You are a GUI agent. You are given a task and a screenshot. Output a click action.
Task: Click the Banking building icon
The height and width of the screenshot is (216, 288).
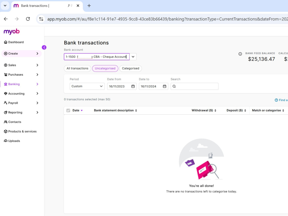tap(6, 84)
